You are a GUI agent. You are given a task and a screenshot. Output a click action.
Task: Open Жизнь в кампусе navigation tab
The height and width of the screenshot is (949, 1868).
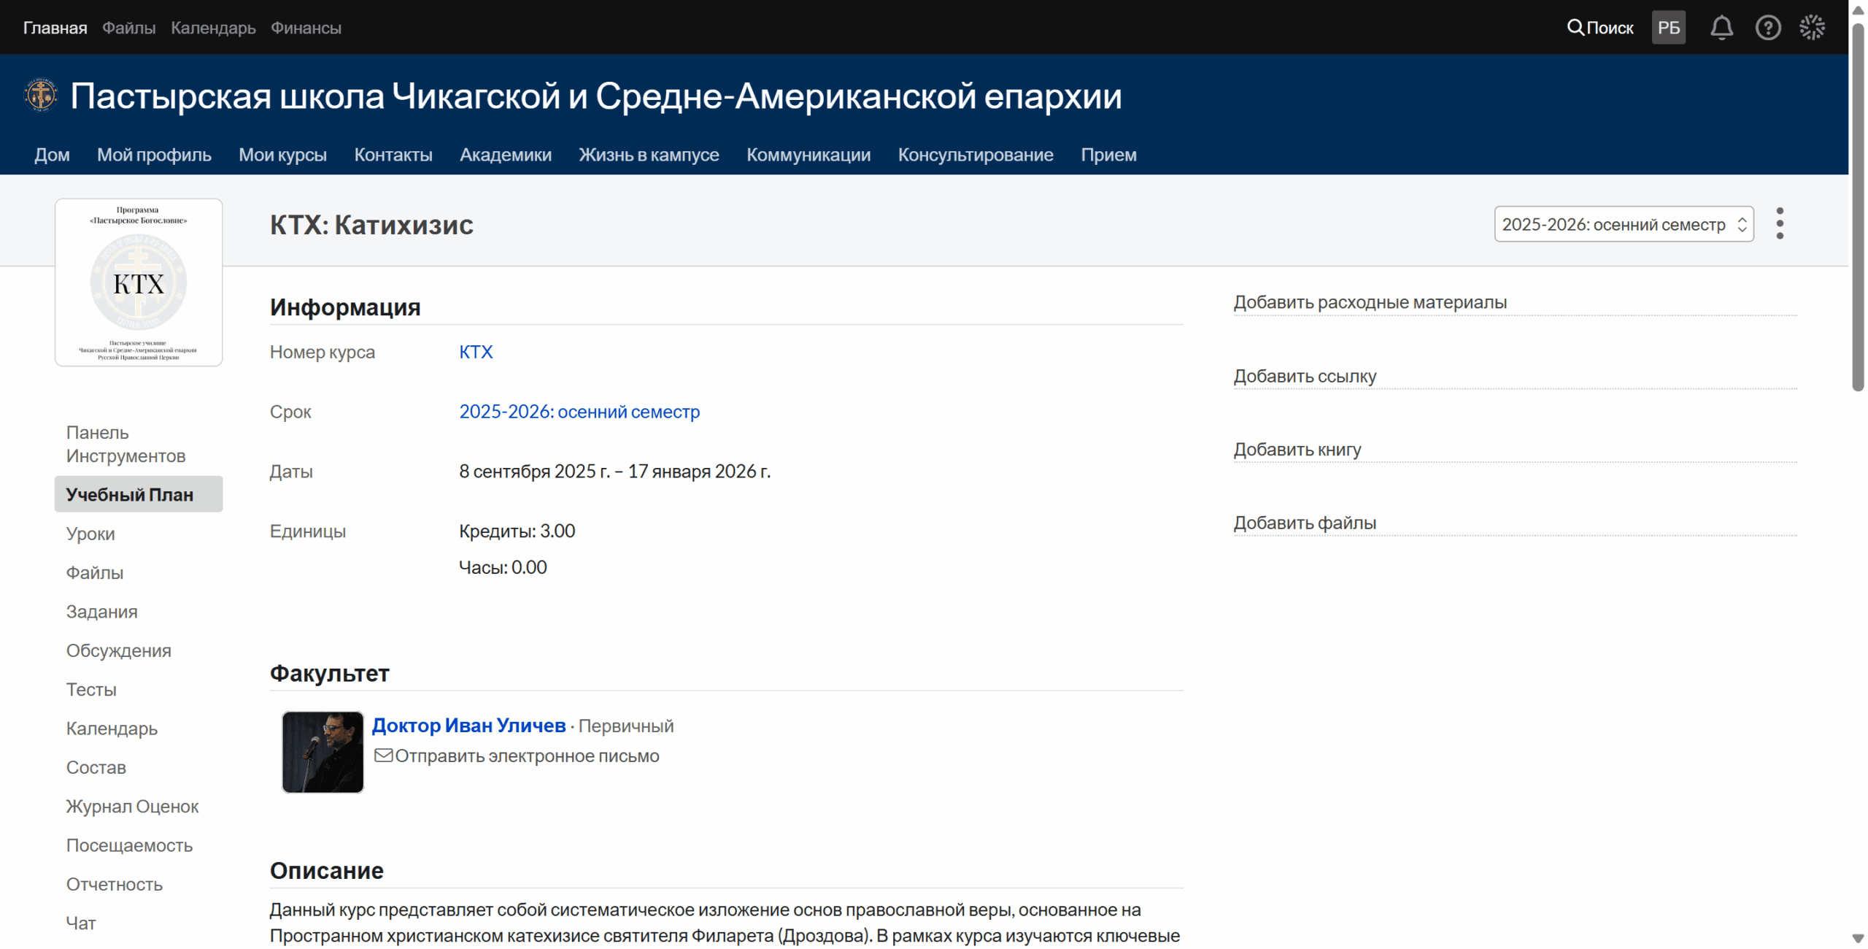[649, 155]
